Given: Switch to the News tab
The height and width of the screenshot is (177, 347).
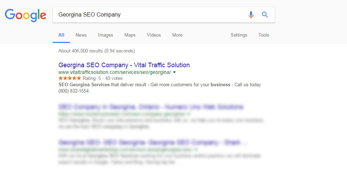Looking at the screenshot, I should pyautogui.click(x=81, y=35).
